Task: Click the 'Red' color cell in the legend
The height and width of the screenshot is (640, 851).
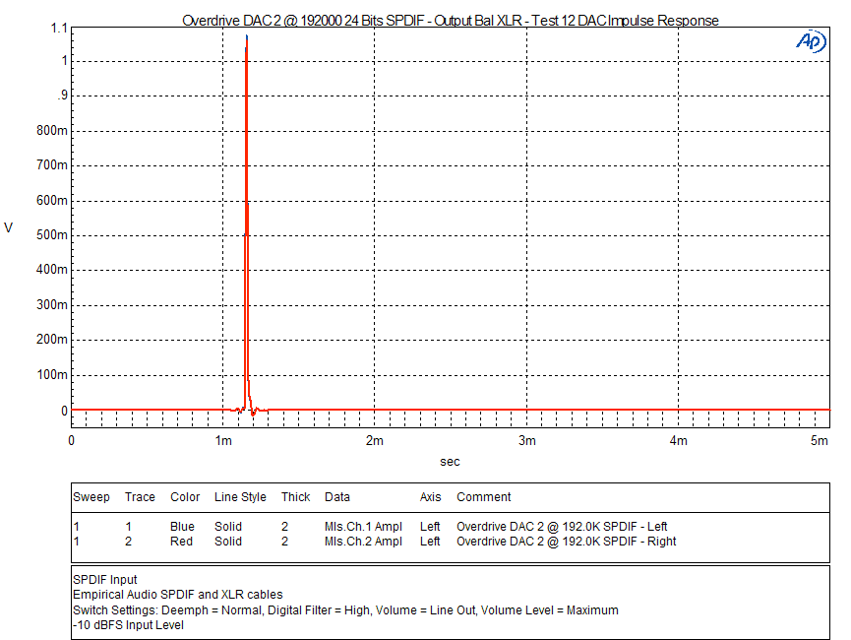Action: pos(181,542)
